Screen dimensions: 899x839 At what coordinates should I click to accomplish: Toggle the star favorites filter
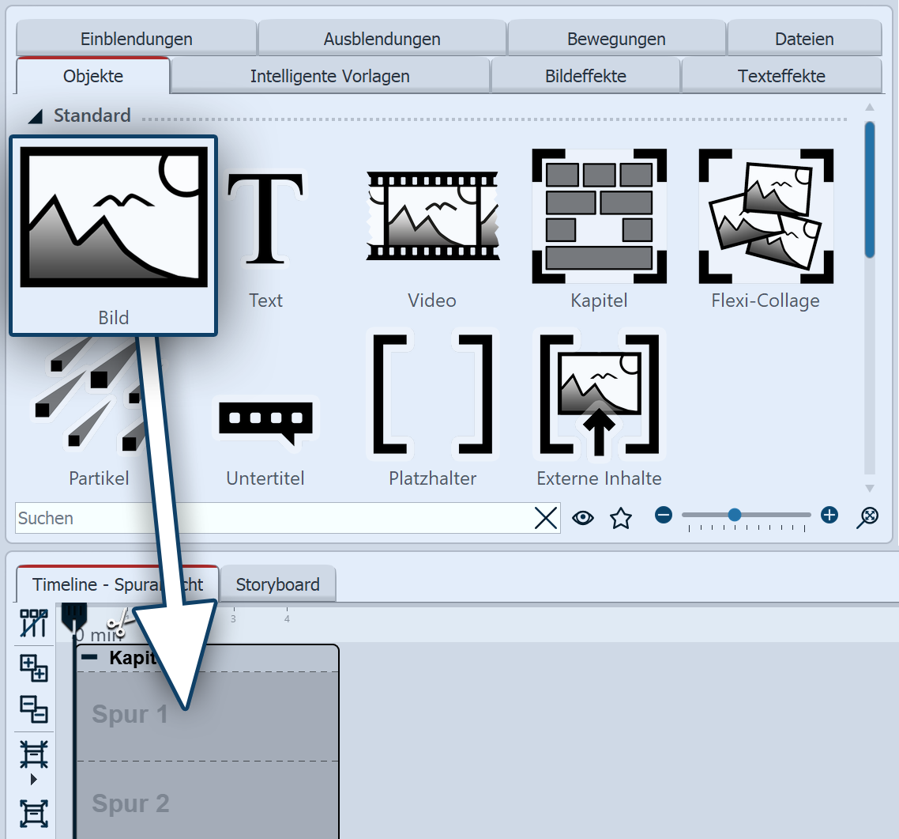[x=621, y=518]
